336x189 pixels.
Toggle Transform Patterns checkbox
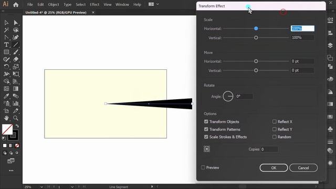coord(206,129)
